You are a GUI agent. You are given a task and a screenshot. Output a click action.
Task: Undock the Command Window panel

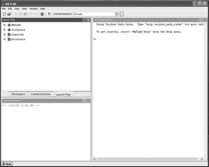tap(201, 20)
